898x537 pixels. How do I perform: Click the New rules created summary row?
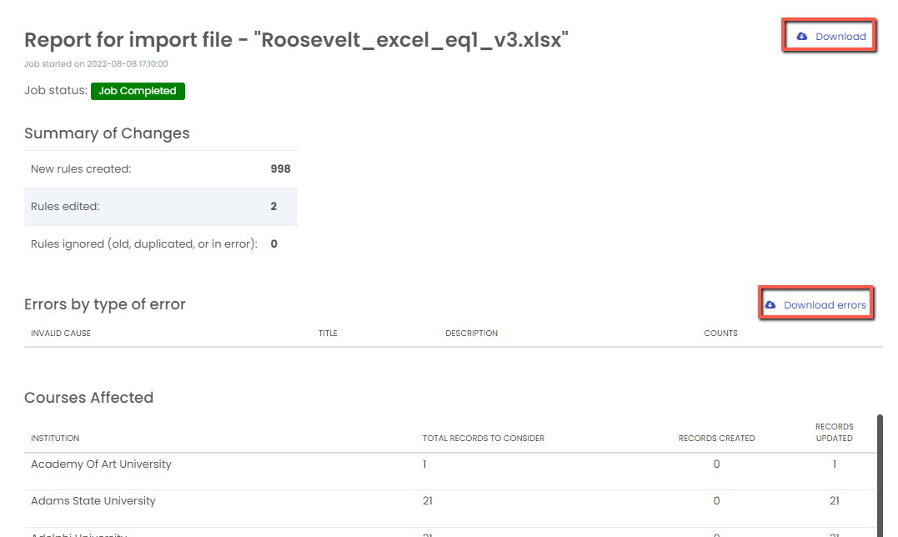(160, 169)
